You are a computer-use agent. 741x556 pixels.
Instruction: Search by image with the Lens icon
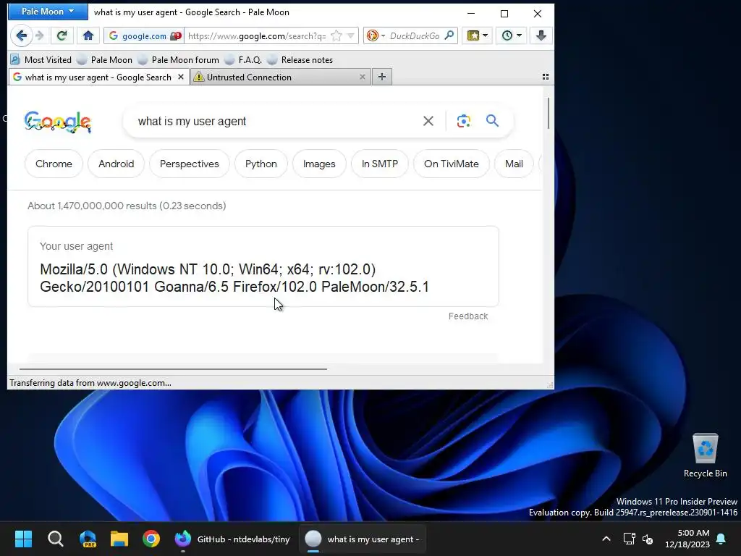pos(464,121)
